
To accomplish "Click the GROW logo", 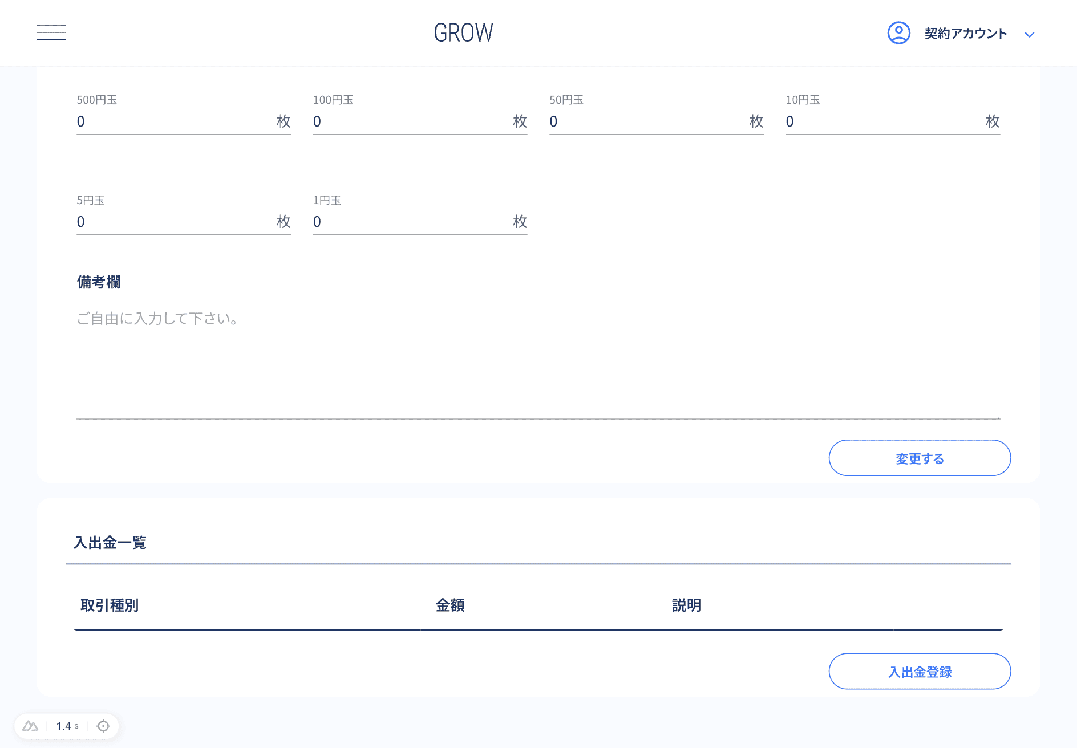I will coord(463,33).
